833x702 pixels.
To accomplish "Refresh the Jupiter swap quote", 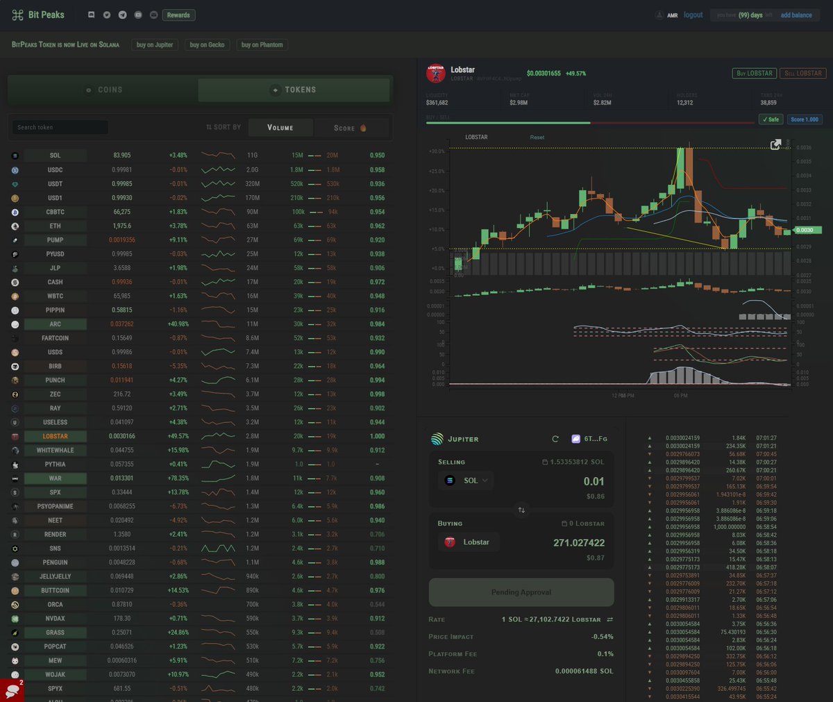I will pyautogui.click(x=555, y=439).
